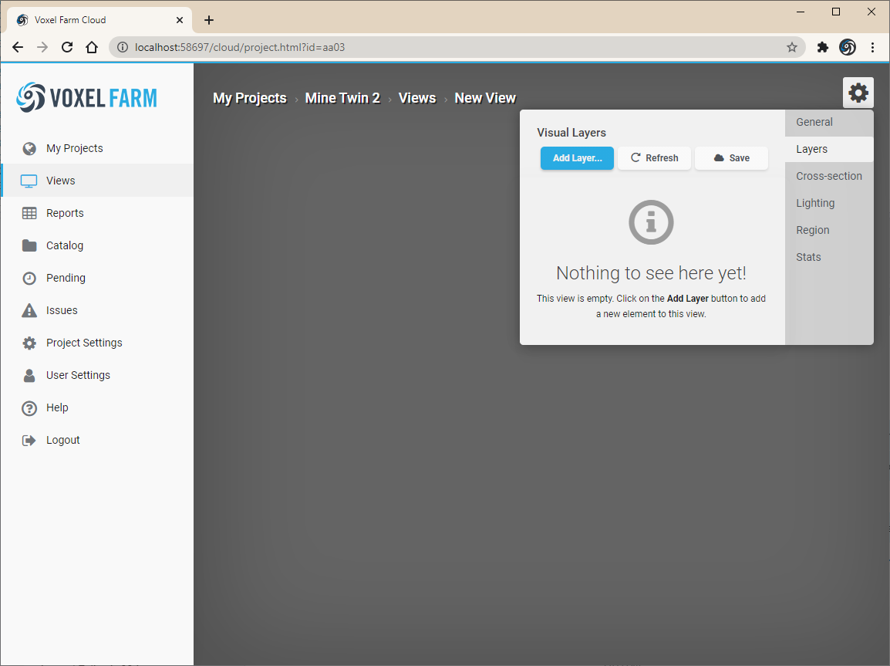Image resolution: width=890 pixels, height=666 pixels.
Task: Open the Cross-section tab
Action: click(x=829, y=176)
